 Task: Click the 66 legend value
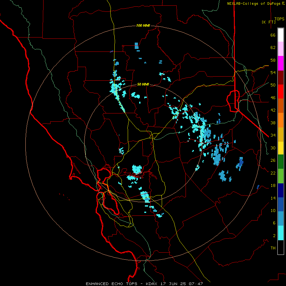273,35
